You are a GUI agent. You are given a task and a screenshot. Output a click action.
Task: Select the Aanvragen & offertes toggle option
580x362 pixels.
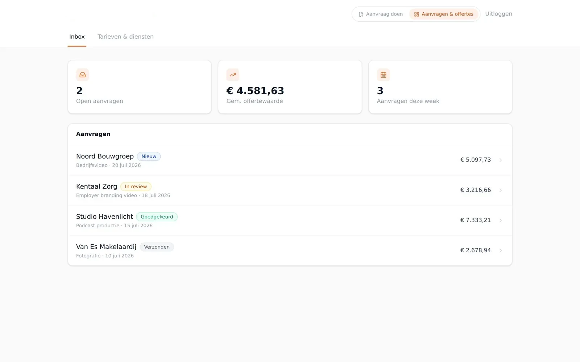[x=444, y=14]
